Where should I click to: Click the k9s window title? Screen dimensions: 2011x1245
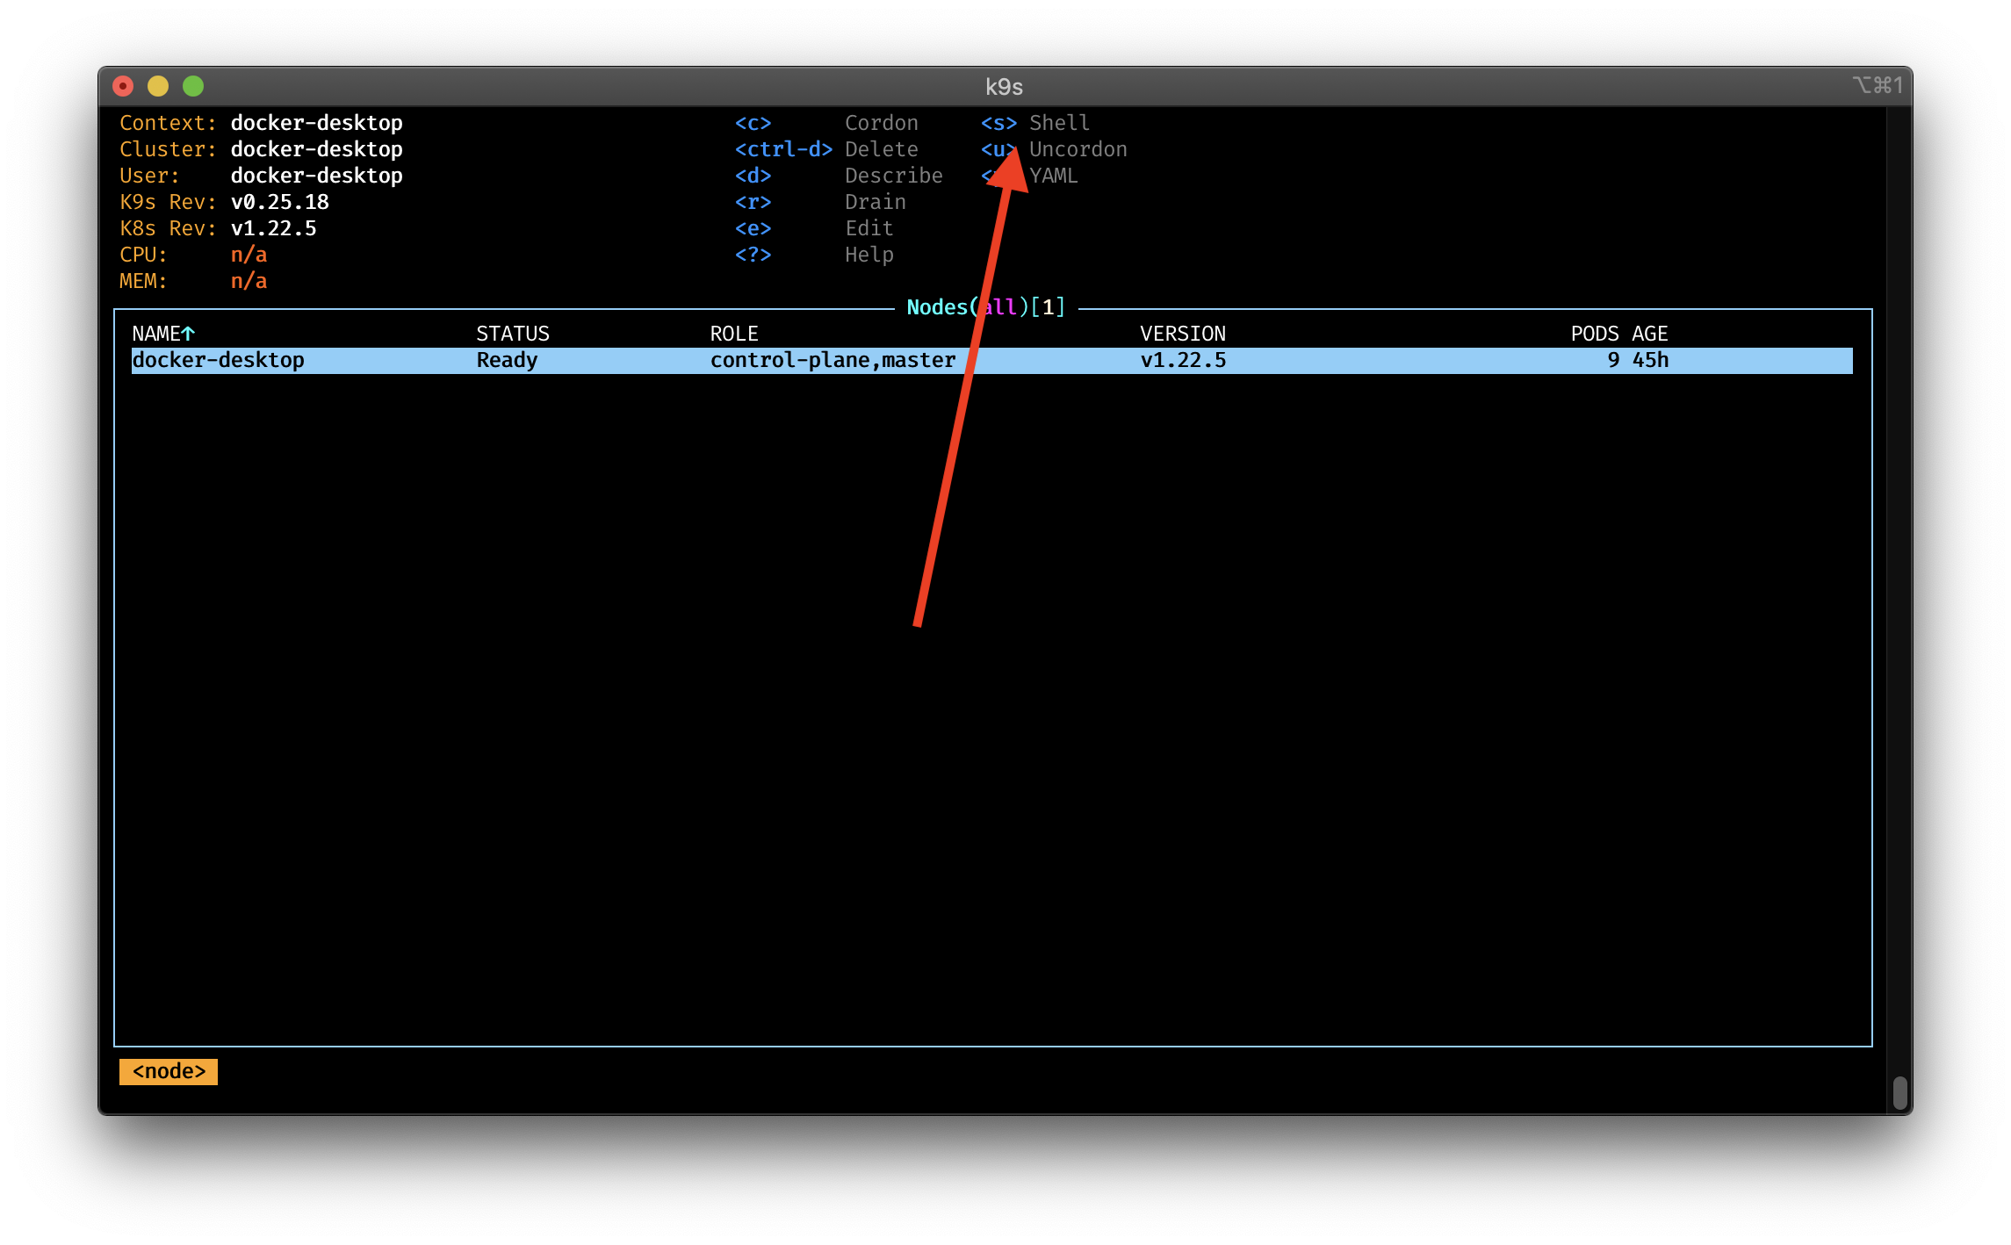1004,87
